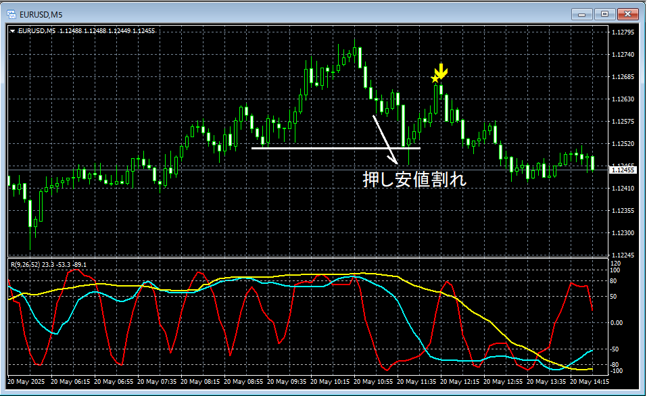Select the '20 May 12:15' time label
The height and width of the screenshot is (396, 647).
pyautogui.click(x=460, y=382)
